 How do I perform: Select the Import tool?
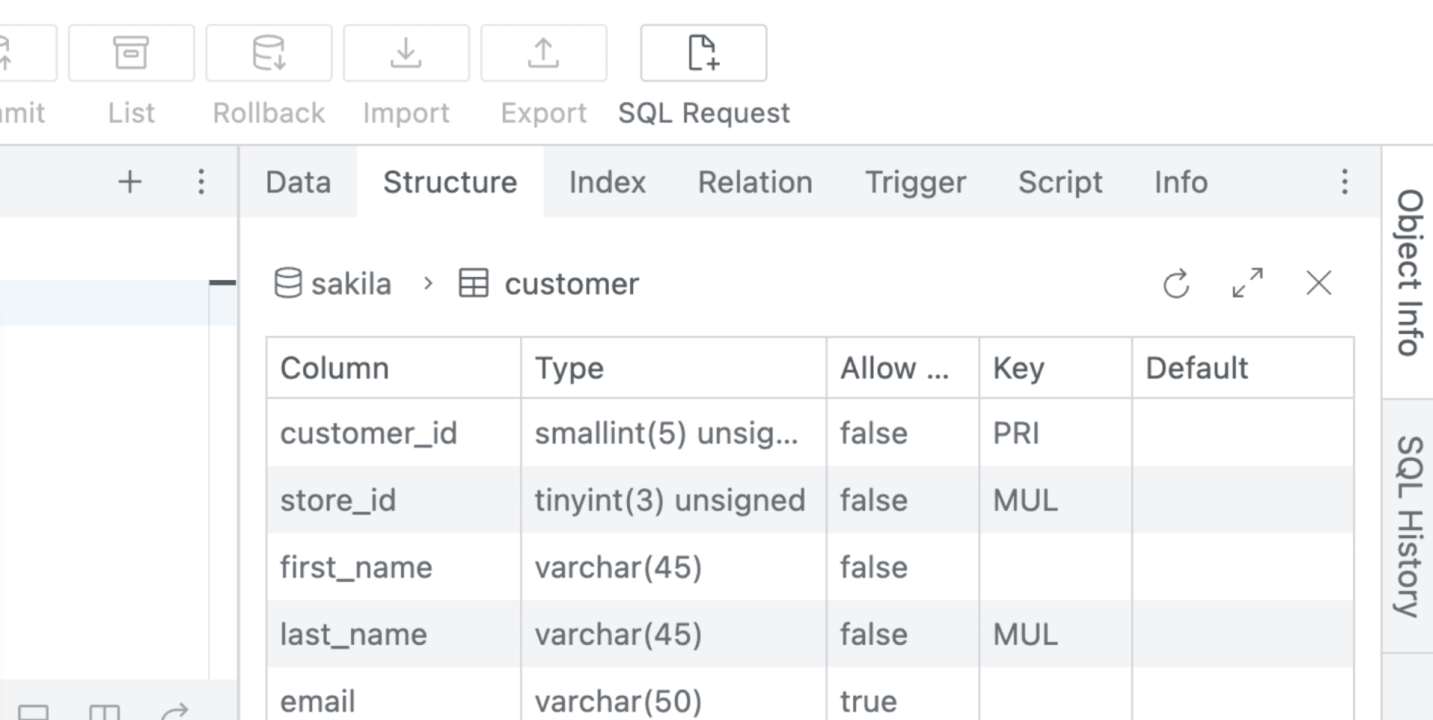tap(406, 54)
